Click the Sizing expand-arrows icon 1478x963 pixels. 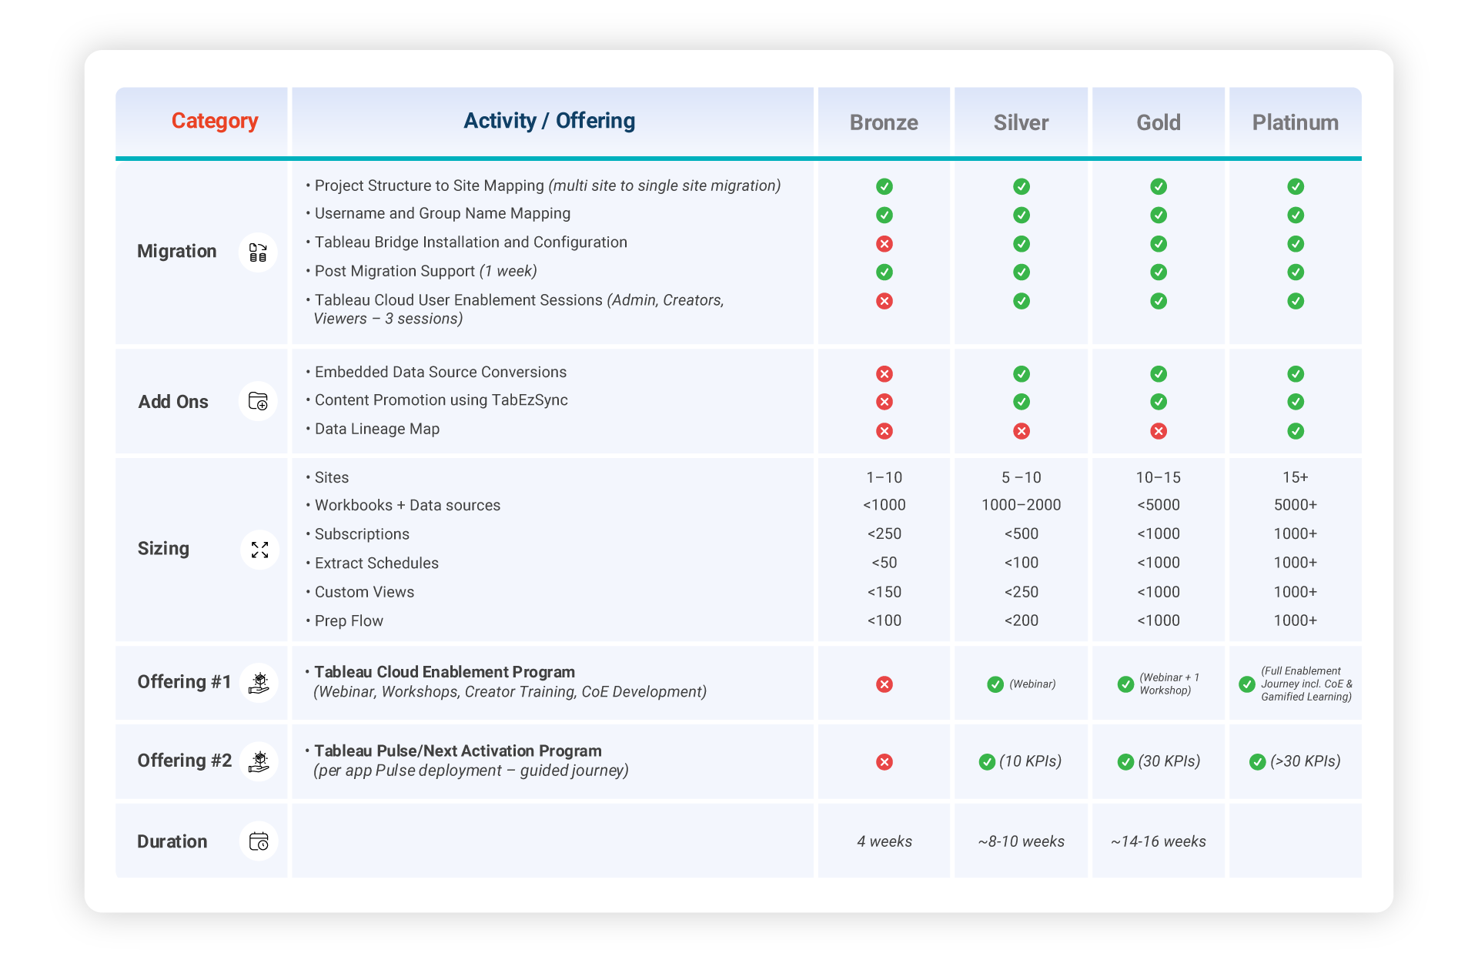259,550
